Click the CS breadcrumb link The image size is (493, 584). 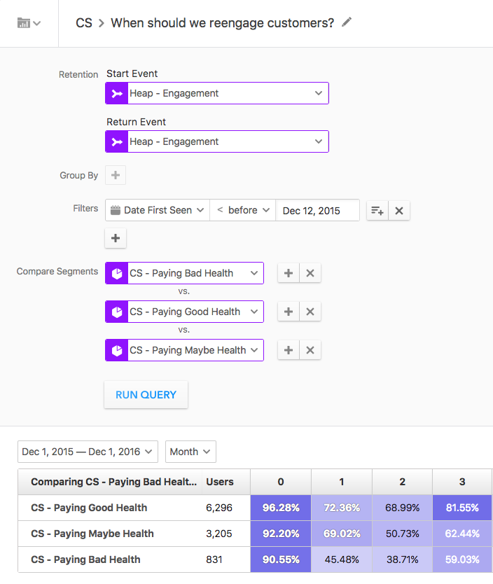(x=84, y=23)
